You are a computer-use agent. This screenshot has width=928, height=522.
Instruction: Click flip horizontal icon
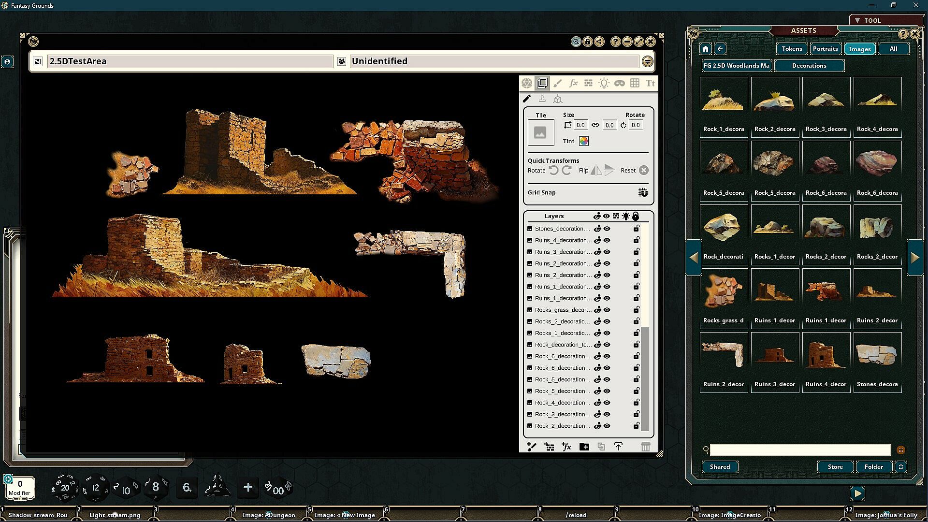(596, 170)
